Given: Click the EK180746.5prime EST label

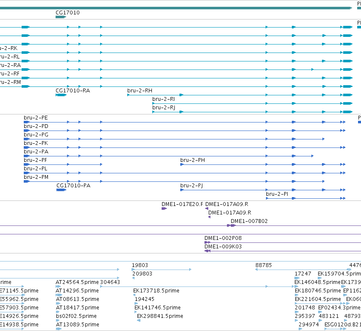Looking at the screenshot, I should pos(318,291).
